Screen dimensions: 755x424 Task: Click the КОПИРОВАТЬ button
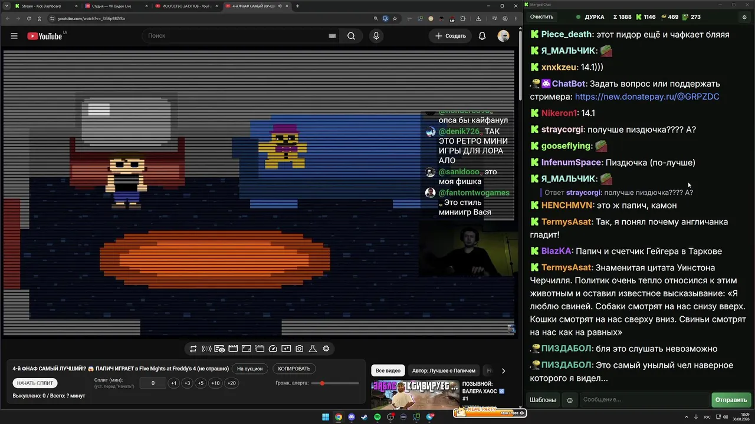(294, 369)
